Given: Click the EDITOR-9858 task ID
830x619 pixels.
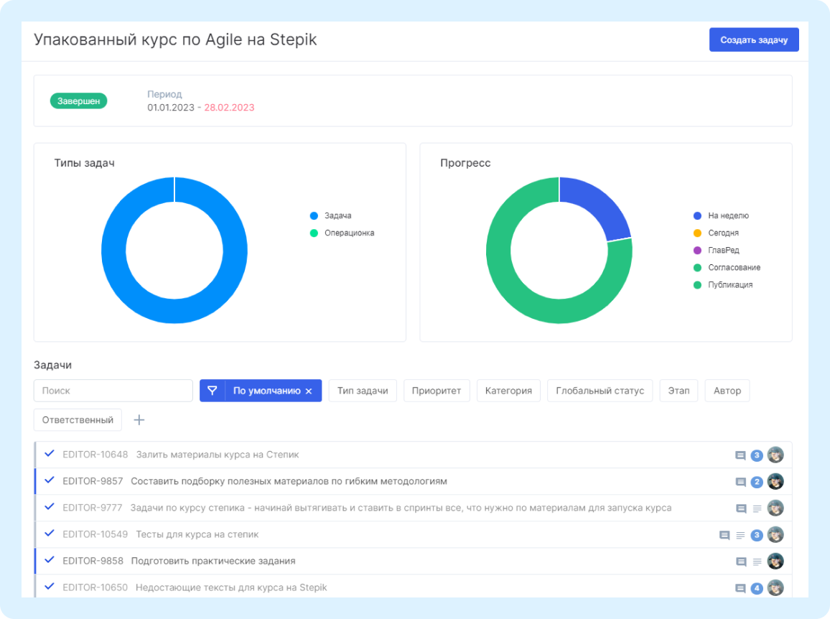Looking at the screenshot, I should [x=93, y=560].
